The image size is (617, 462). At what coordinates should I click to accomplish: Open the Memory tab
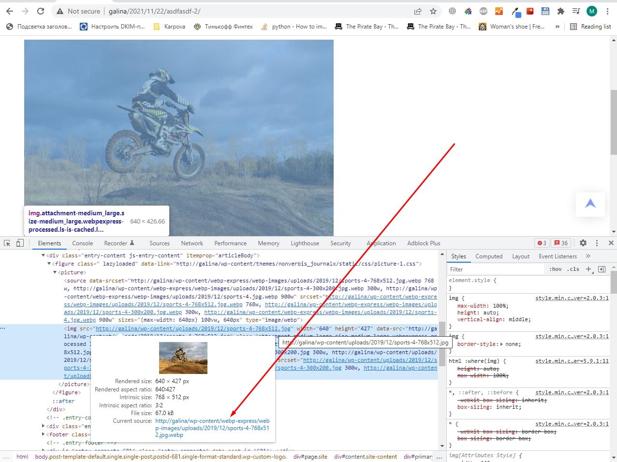(269, 243)
